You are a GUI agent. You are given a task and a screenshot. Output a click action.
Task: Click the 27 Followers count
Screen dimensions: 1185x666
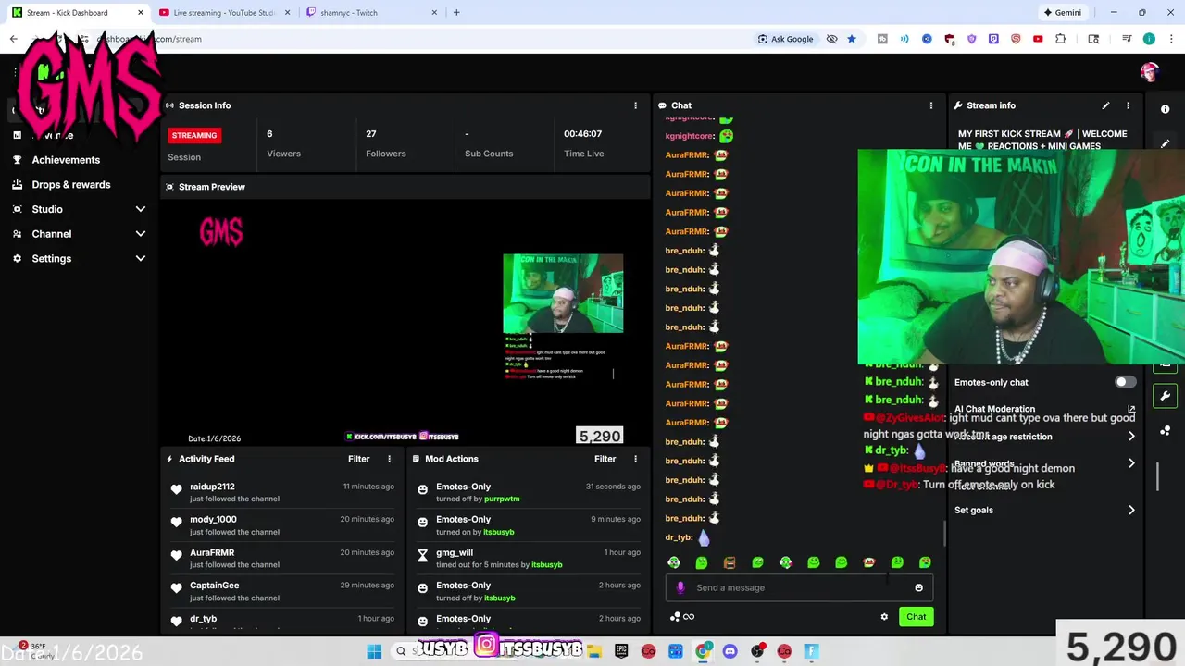(x=370, y=134)
